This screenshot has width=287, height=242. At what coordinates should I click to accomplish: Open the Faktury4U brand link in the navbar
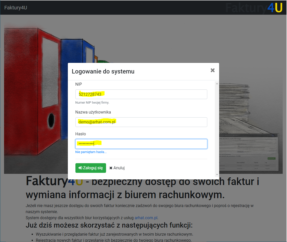pyautogui.click(x=15, y=8)
